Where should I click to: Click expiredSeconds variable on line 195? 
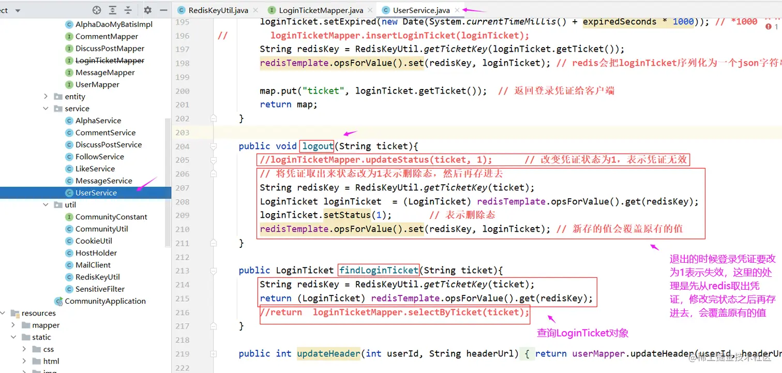[620, 22]
